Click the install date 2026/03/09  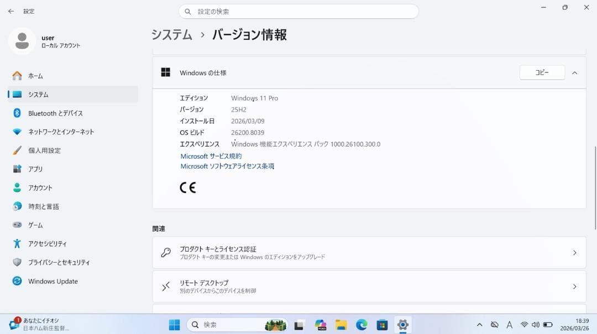coord(248,121)
